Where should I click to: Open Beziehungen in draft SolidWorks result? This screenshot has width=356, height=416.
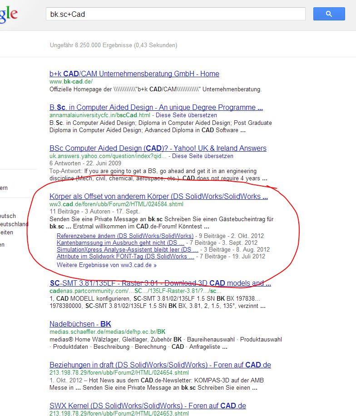160,365
